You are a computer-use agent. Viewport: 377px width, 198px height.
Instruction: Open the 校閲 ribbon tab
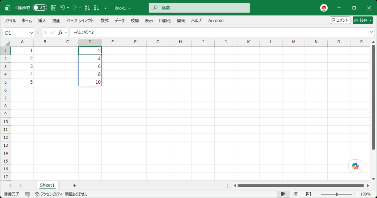point(135,21)
